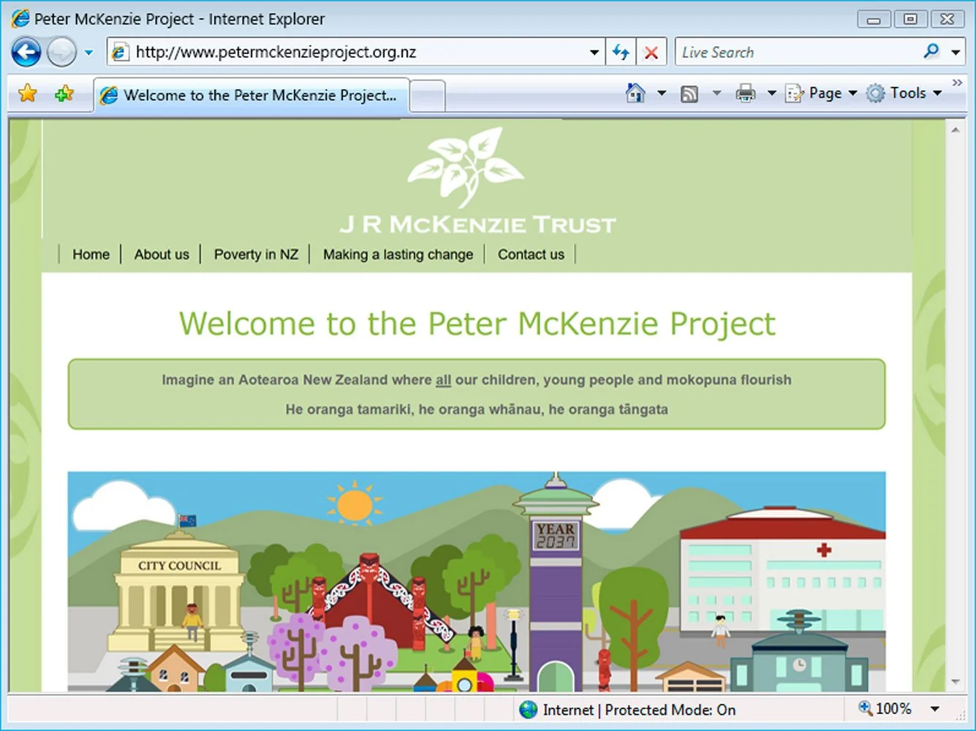
Task: Expand the Print options dropdown arrow
Action: pos(771,93)
